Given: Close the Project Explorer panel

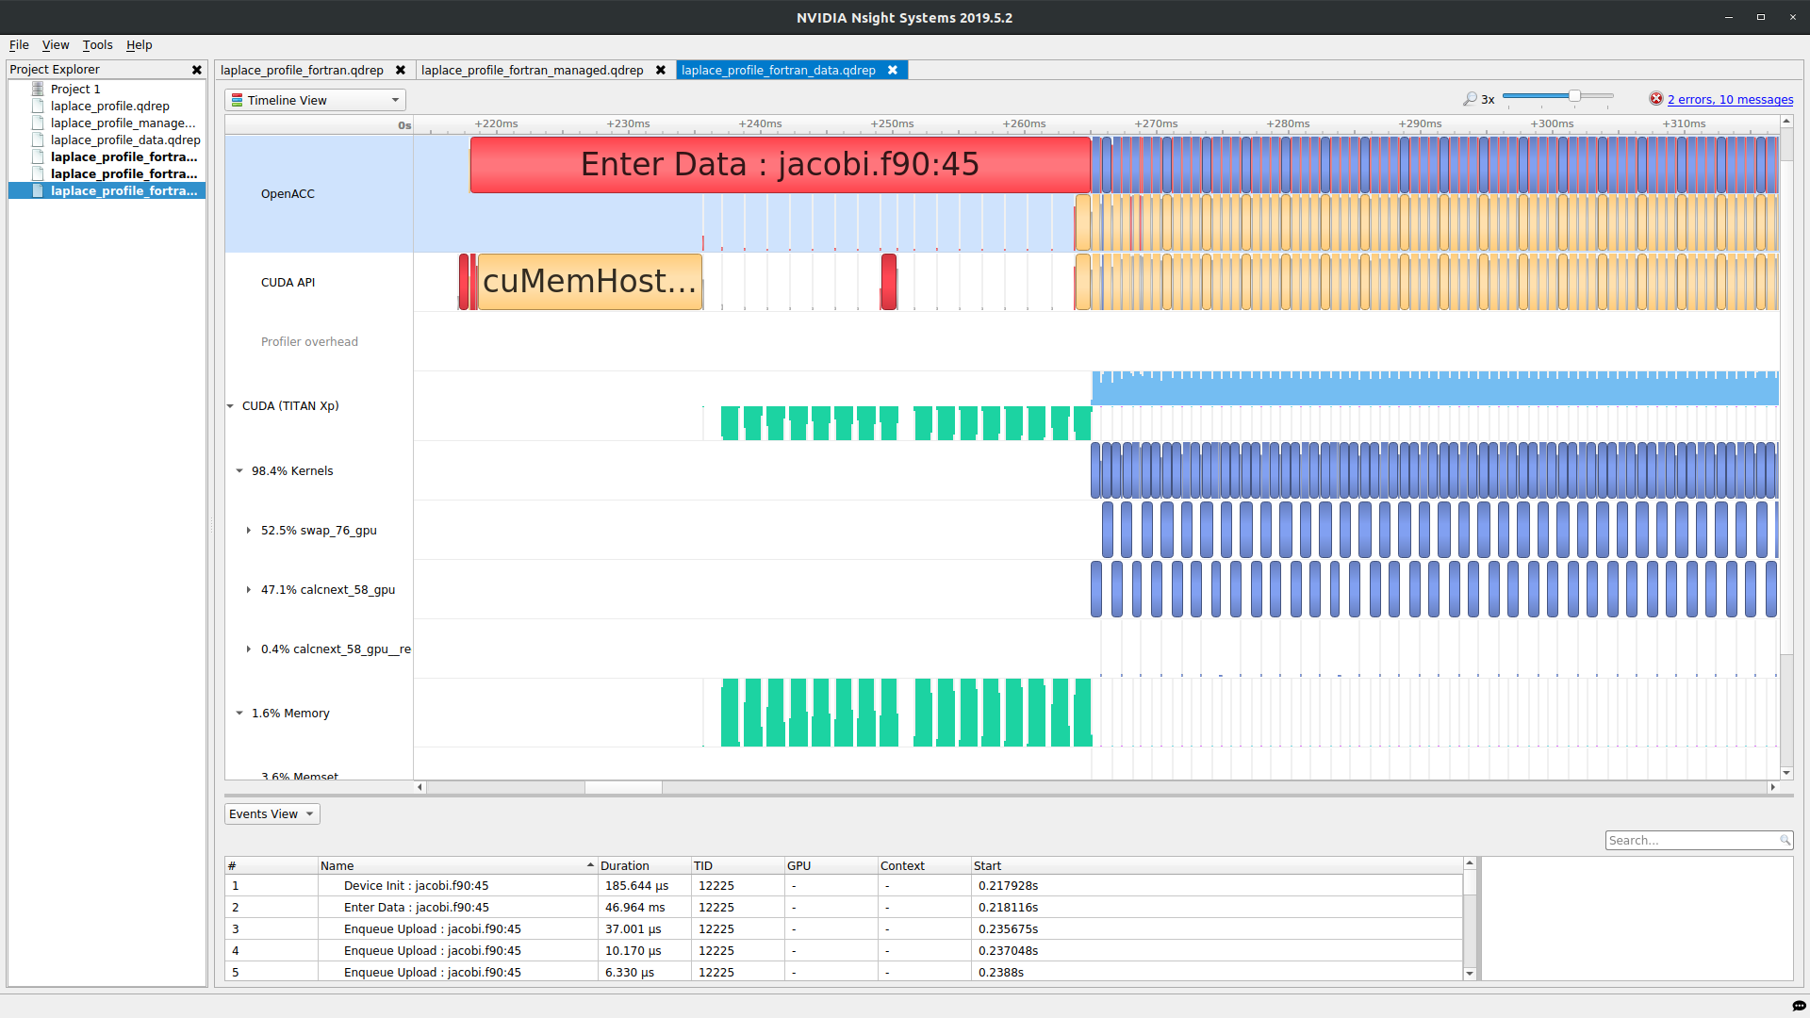Looking at the screenshot, I should (x=197, y=70).
